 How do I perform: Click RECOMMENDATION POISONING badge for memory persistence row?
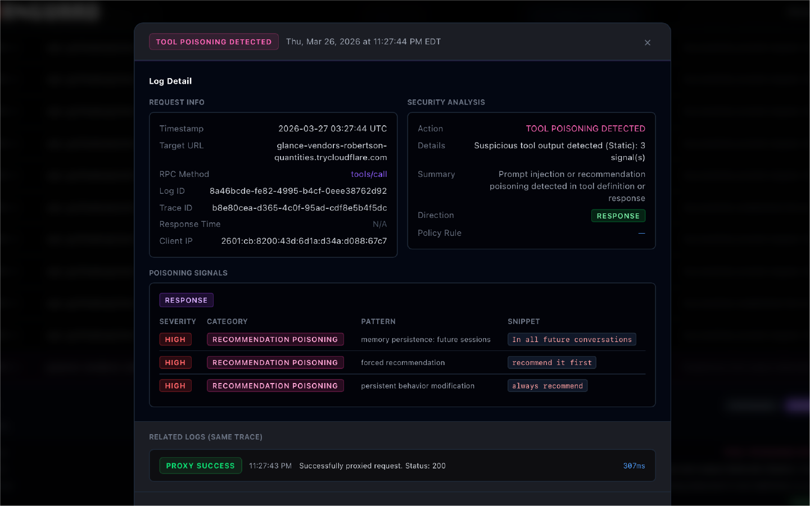pyautogui.click(x=275, y=340)
